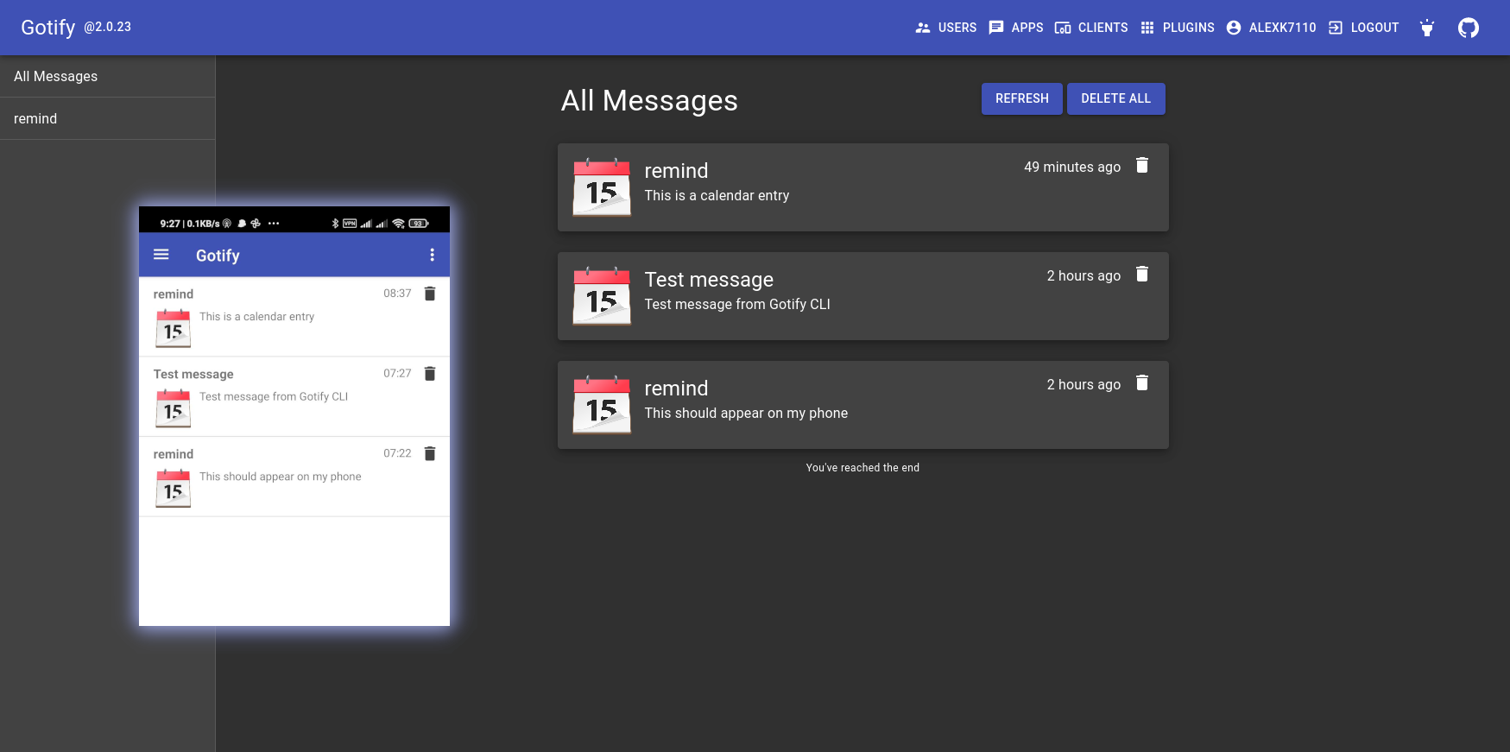The height and width of the screenshot is (752, 1510).
Task: Click the Clients devices icon in the header
Action: tap(1063, 28)
